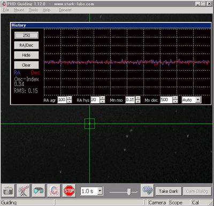Maximize the PHD Guiding window
Screen dimensions: 214x206
[x=203, y=4]
